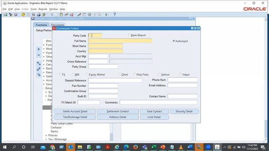Click the Show Navigator toolbar icon
Screen dimensions: 269x151
pos(16,15)
